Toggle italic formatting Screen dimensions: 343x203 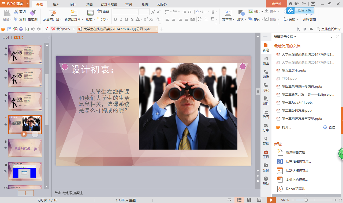click(121, 19)
